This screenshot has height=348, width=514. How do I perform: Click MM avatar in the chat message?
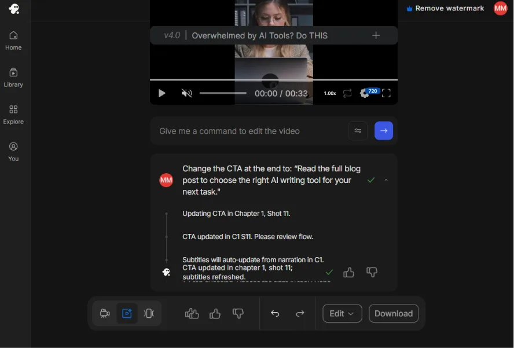coord(166,180)
